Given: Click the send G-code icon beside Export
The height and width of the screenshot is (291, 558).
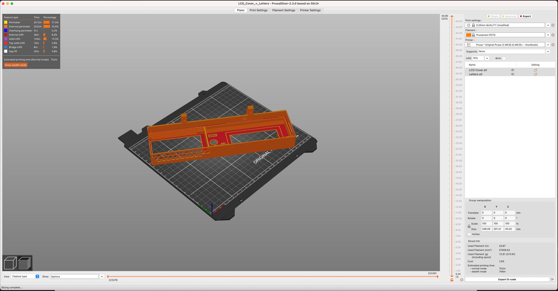Looking at the screenshot, I should 552,279.
